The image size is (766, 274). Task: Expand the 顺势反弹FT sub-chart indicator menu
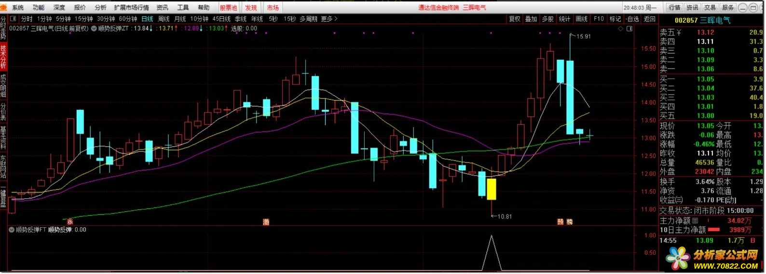tap(12, 230)
